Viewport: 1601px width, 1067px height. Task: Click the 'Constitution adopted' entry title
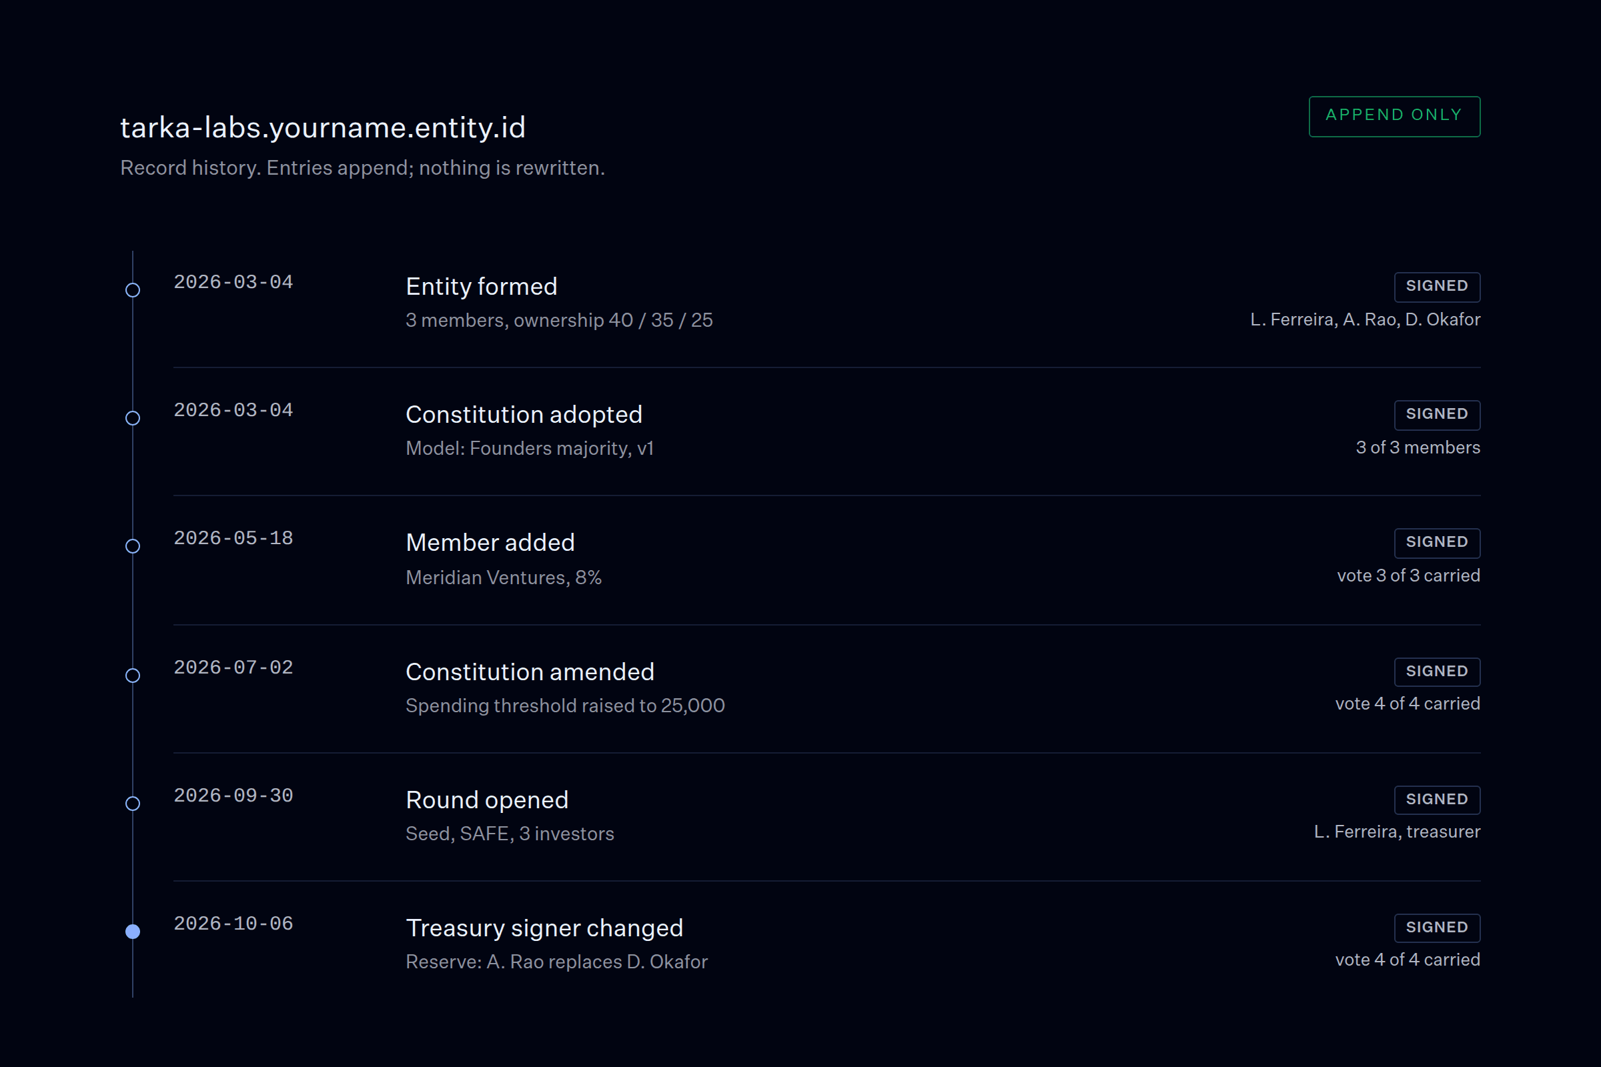[524, 414]
